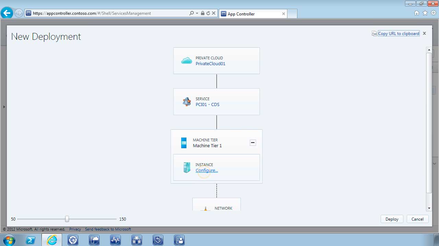Click the Show Desktop button on taskbar
The height and width of the screenshot is (246, 439).
[437, 240]
